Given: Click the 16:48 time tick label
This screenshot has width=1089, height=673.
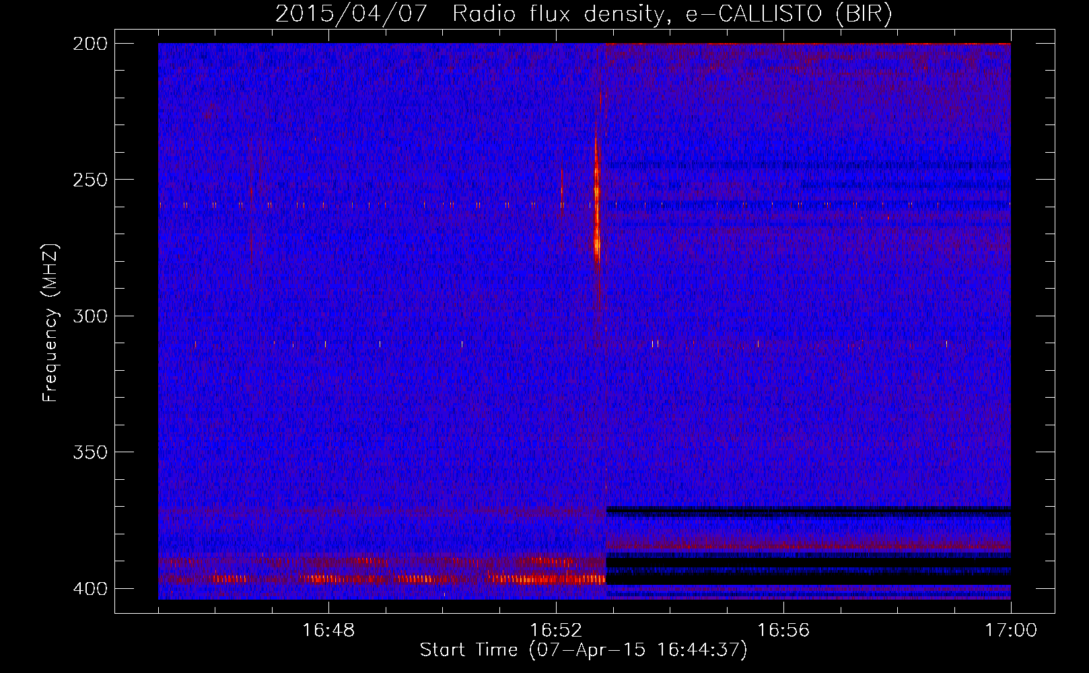Looking at the screenshot, I should pos(328,630).
